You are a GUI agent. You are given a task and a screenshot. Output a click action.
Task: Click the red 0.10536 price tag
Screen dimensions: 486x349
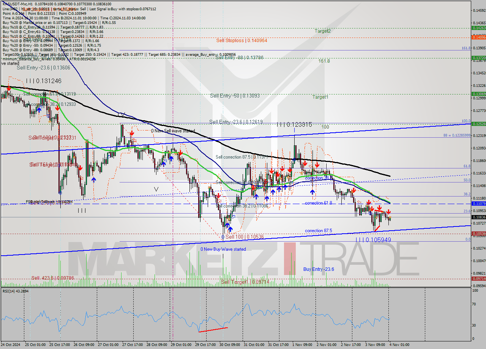pyautogui.click(x=478, y=234)
